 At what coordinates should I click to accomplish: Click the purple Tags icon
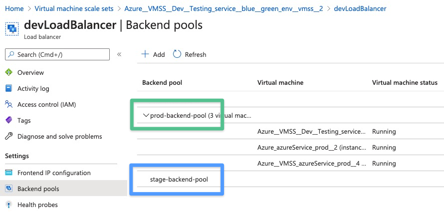9,120
